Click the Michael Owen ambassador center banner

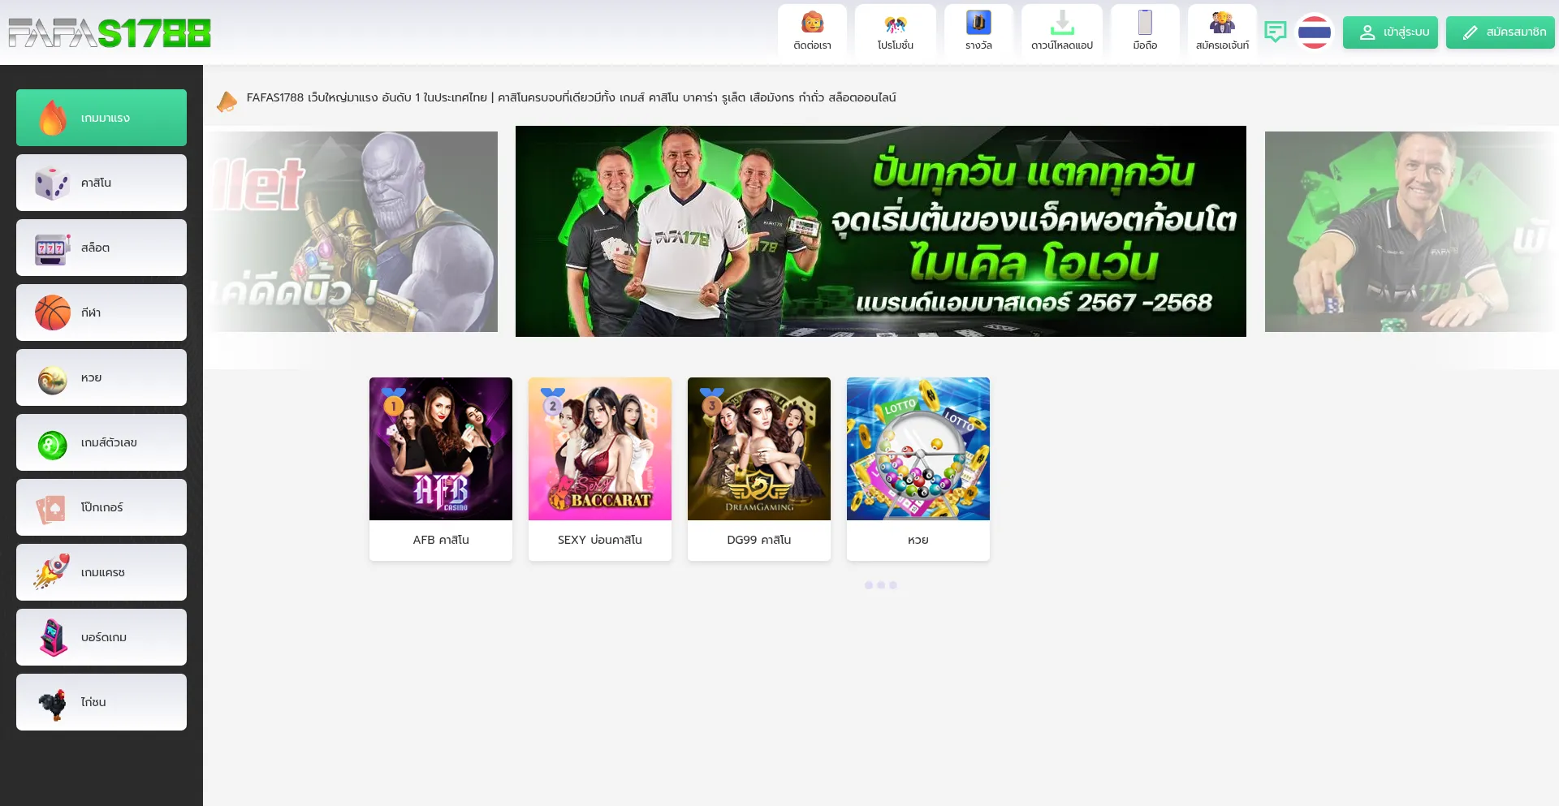(881, 231)
